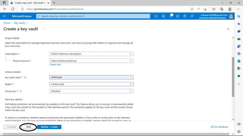Open the Azure portal hamburger menu
The width and height of the screenshot is (243, 136).
pos(4,16)
